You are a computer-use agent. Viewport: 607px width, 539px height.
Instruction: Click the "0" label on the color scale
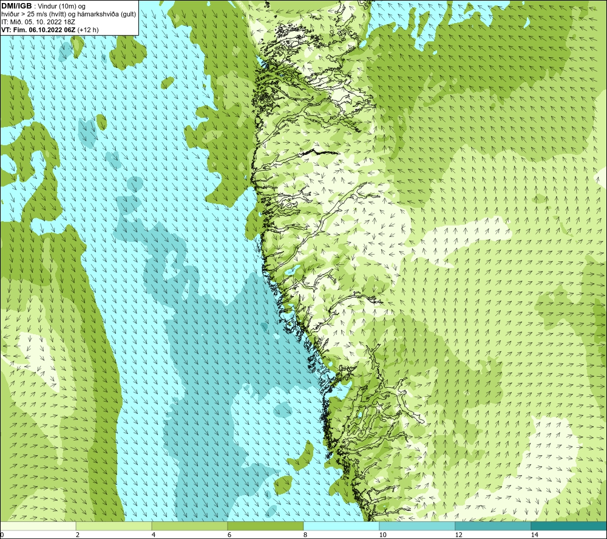click(2, 535)
